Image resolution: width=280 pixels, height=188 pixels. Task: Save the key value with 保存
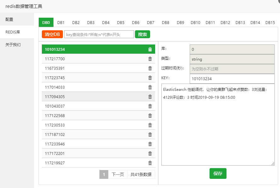tap(218, 173)
